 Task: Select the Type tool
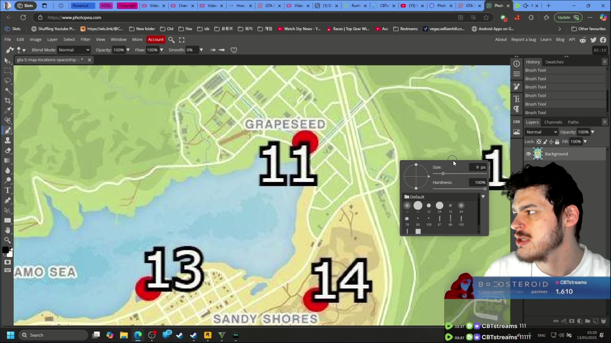point(8,191)
